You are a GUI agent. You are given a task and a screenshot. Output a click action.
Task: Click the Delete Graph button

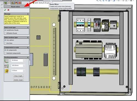click(18, 80)
